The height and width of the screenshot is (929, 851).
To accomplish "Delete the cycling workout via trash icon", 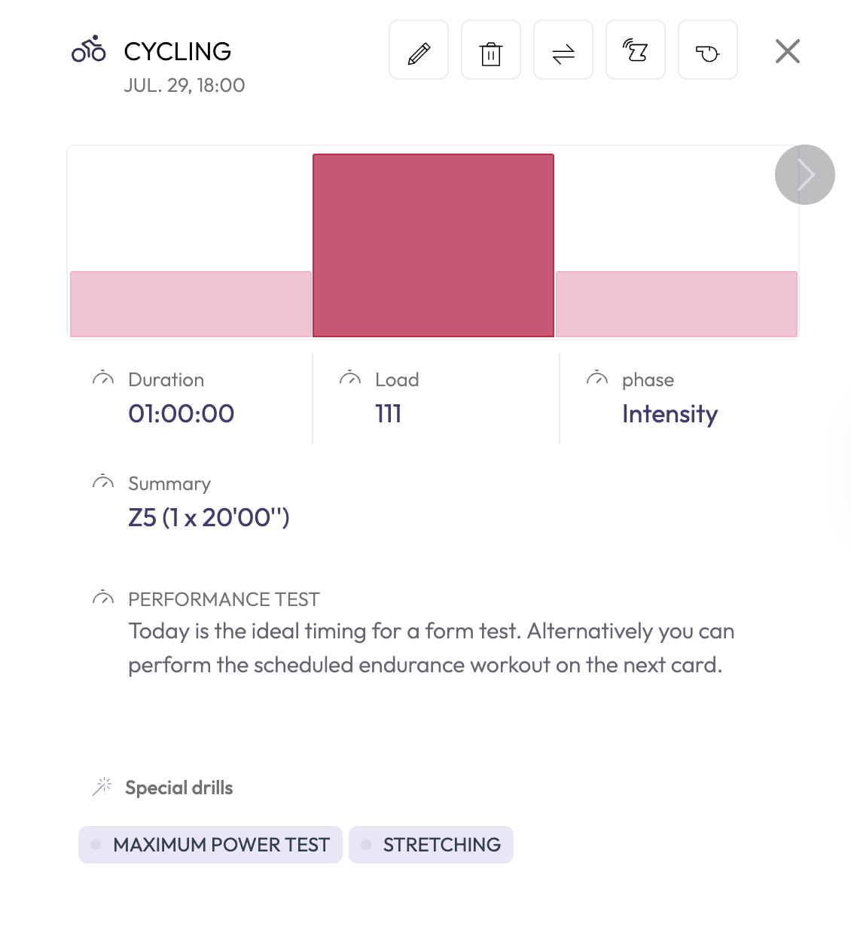I will coord(491,50).
